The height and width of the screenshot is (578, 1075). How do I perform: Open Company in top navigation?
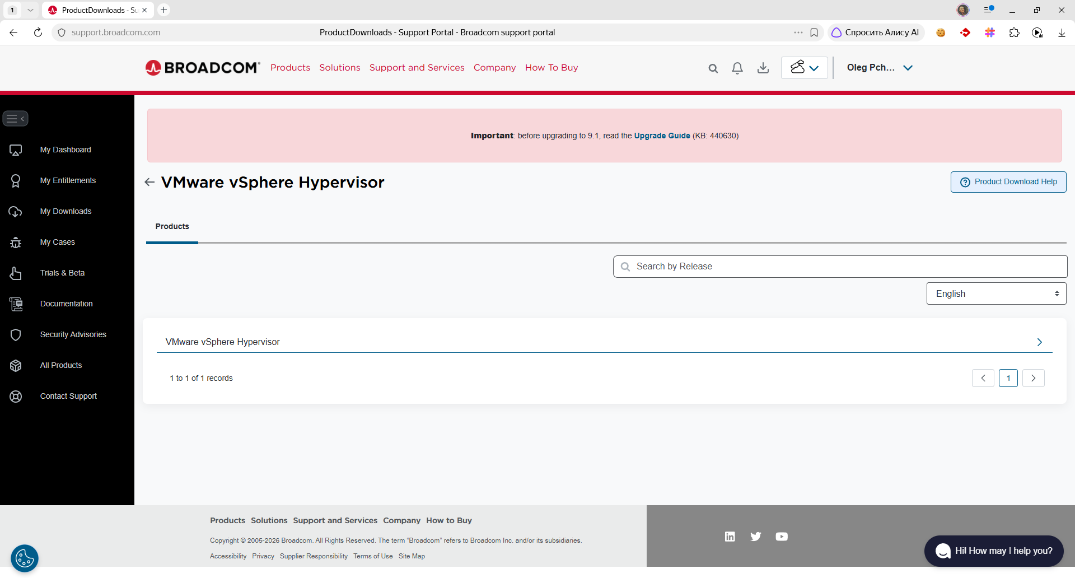coord(494,68)
